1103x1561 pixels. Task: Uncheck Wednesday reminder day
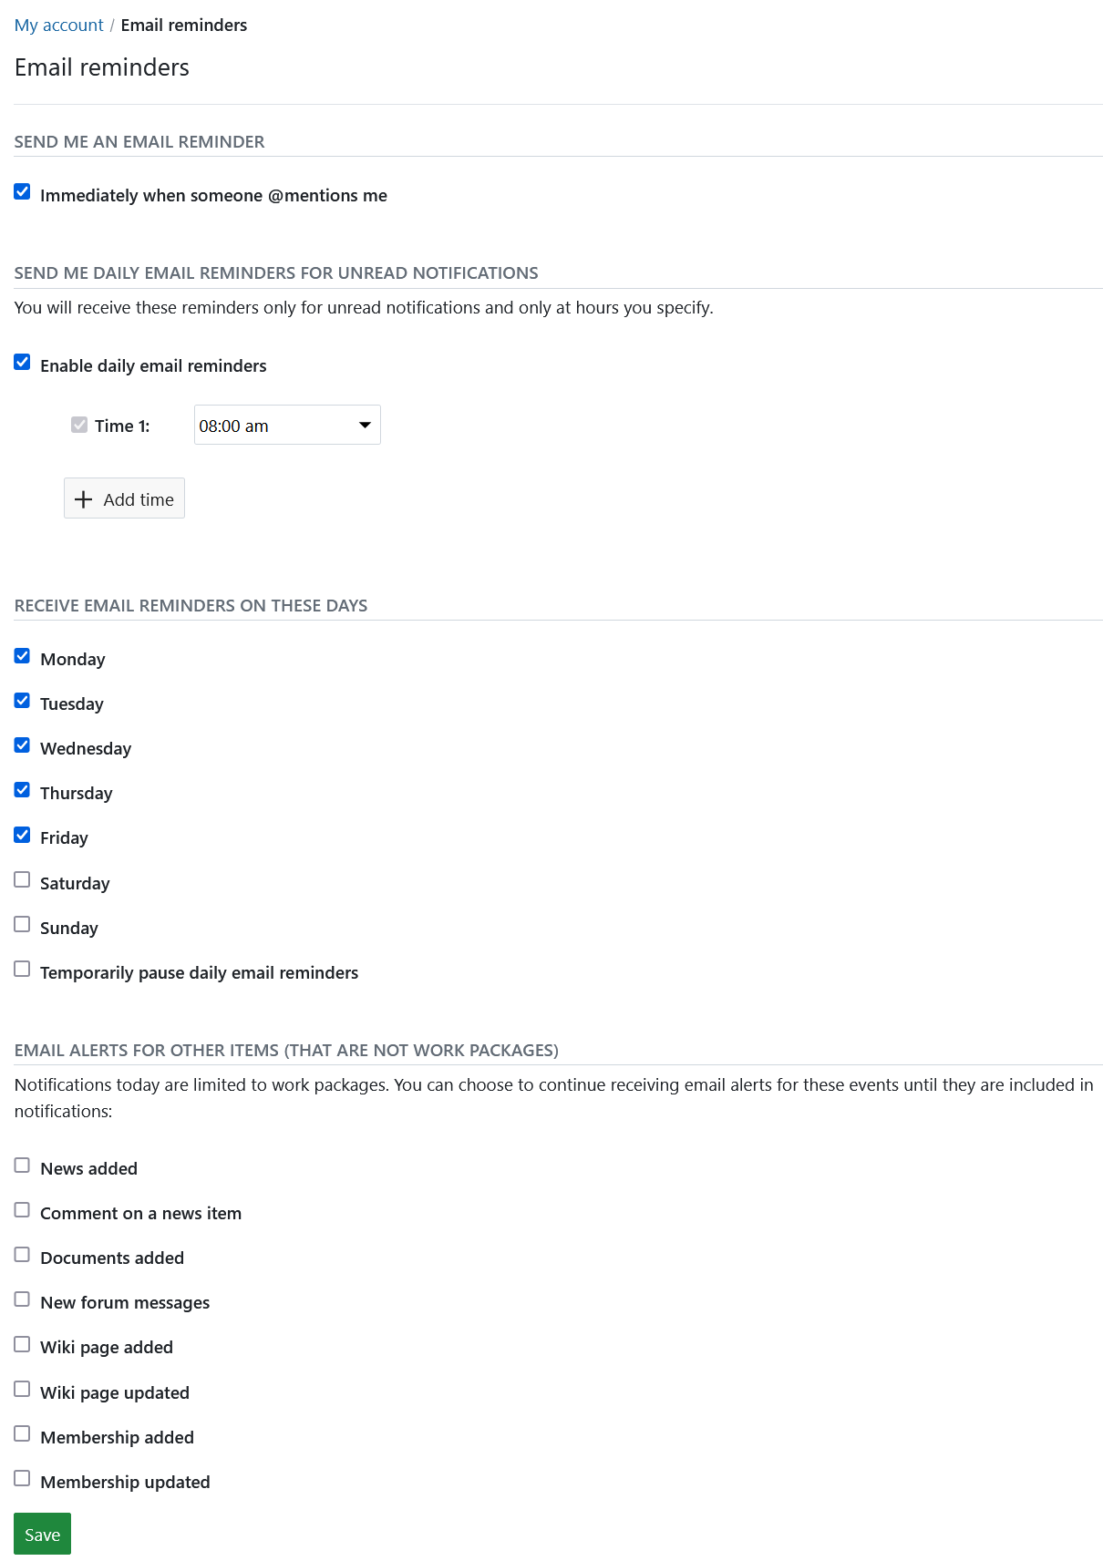point(23,745)
